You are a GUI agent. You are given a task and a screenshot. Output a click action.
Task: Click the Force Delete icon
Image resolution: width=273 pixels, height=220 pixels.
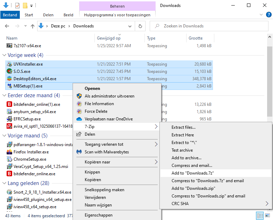pyautogui.click(x=79, y=111)
